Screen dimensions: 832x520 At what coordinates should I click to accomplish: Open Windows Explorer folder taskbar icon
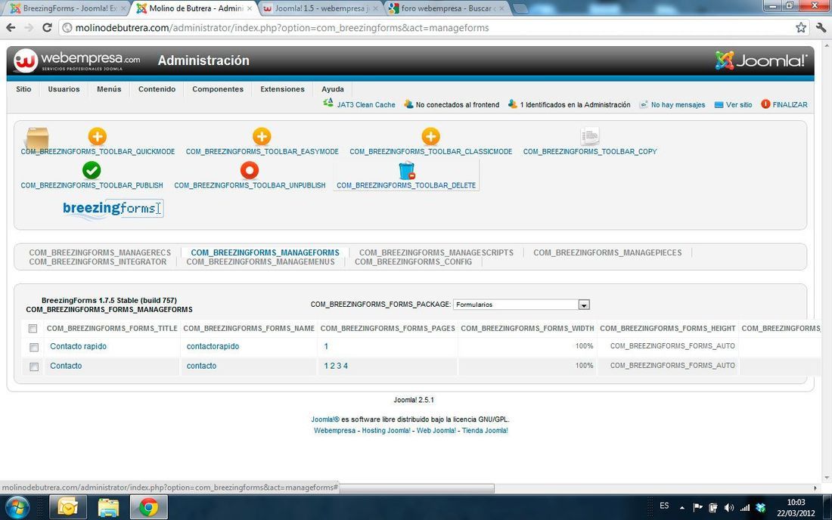[108, 507]
